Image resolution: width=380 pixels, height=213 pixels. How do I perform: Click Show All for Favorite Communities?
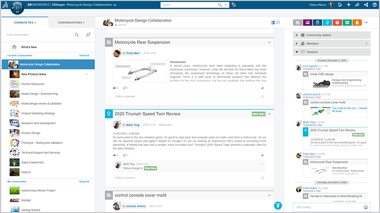point(84,56)
